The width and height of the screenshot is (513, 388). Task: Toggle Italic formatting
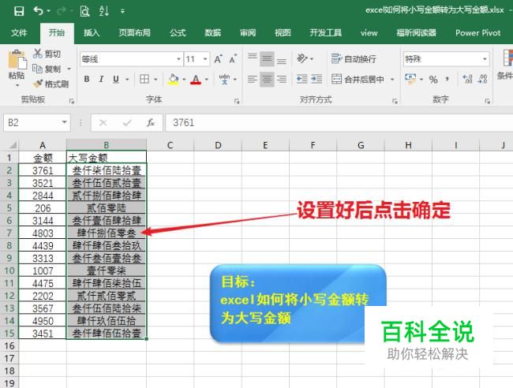101,79
